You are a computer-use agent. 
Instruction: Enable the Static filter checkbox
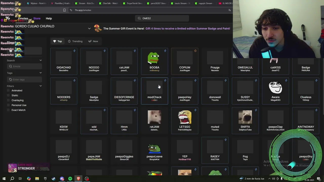point(8,95)
